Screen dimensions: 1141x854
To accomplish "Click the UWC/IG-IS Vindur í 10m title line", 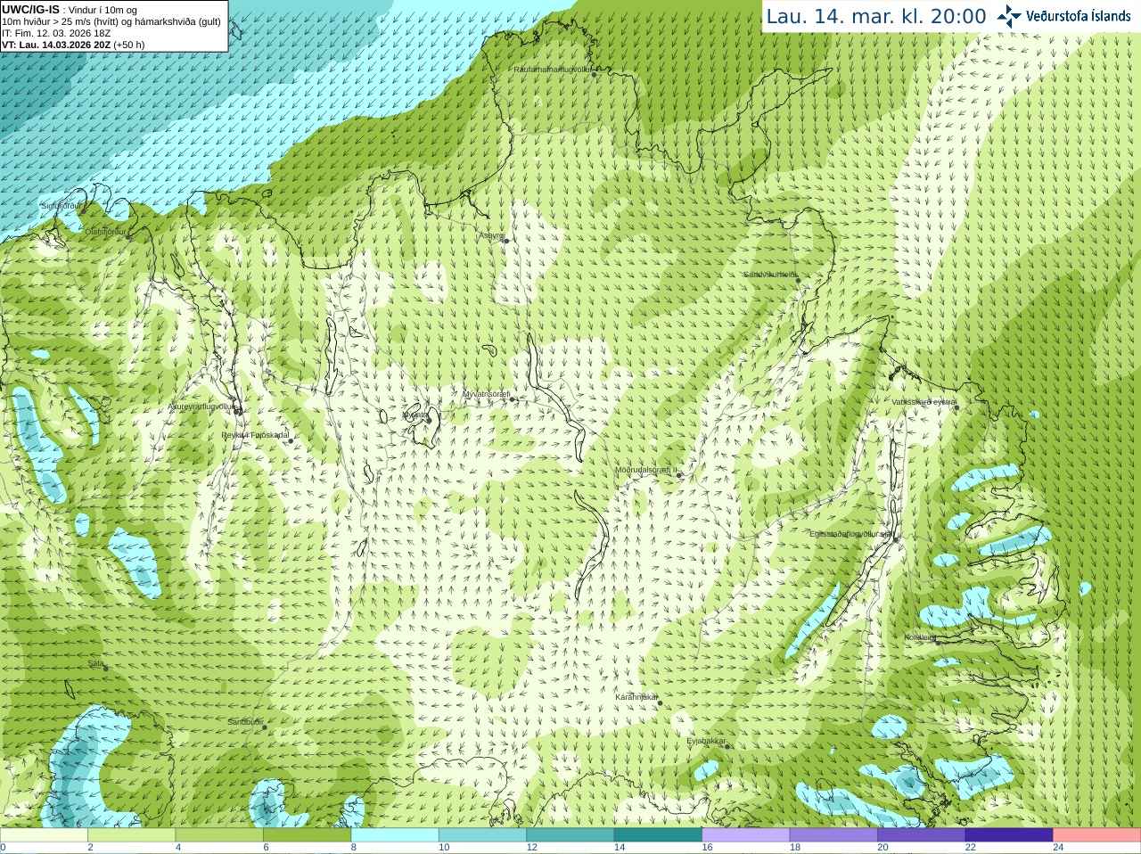I will coord(70,10).
